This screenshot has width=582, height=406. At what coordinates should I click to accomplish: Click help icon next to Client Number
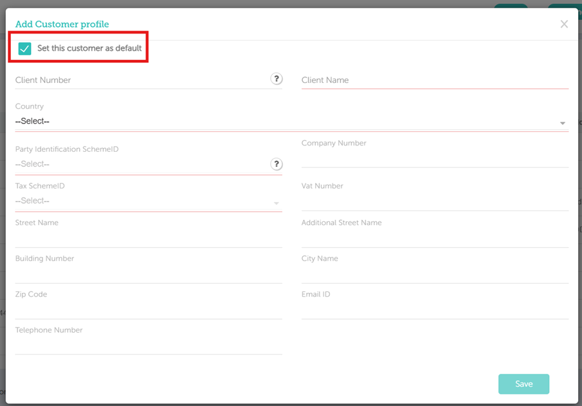276,79
